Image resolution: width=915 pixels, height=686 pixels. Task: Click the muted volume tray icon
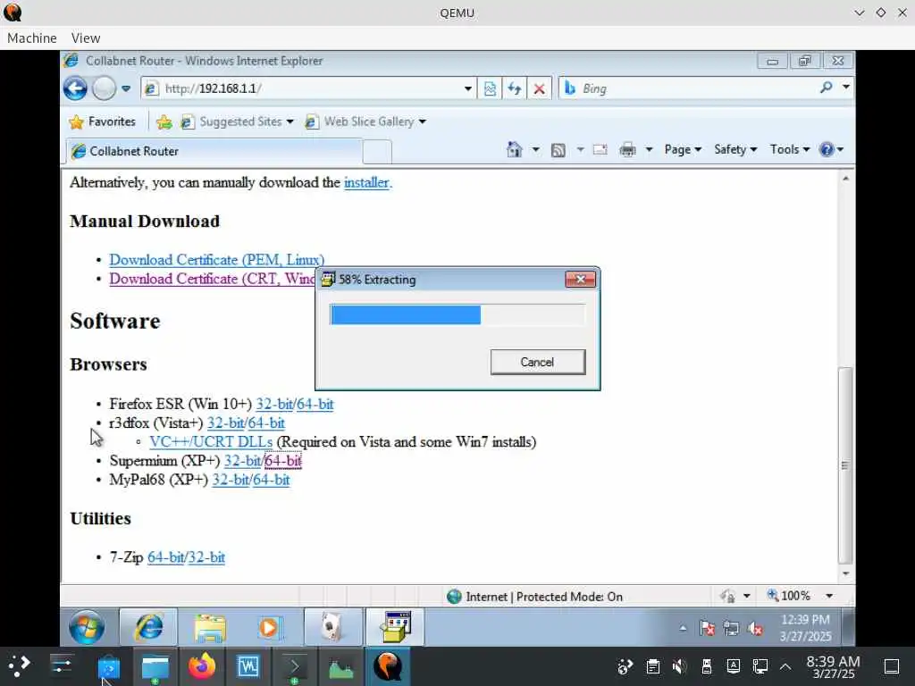click(755, 629)
